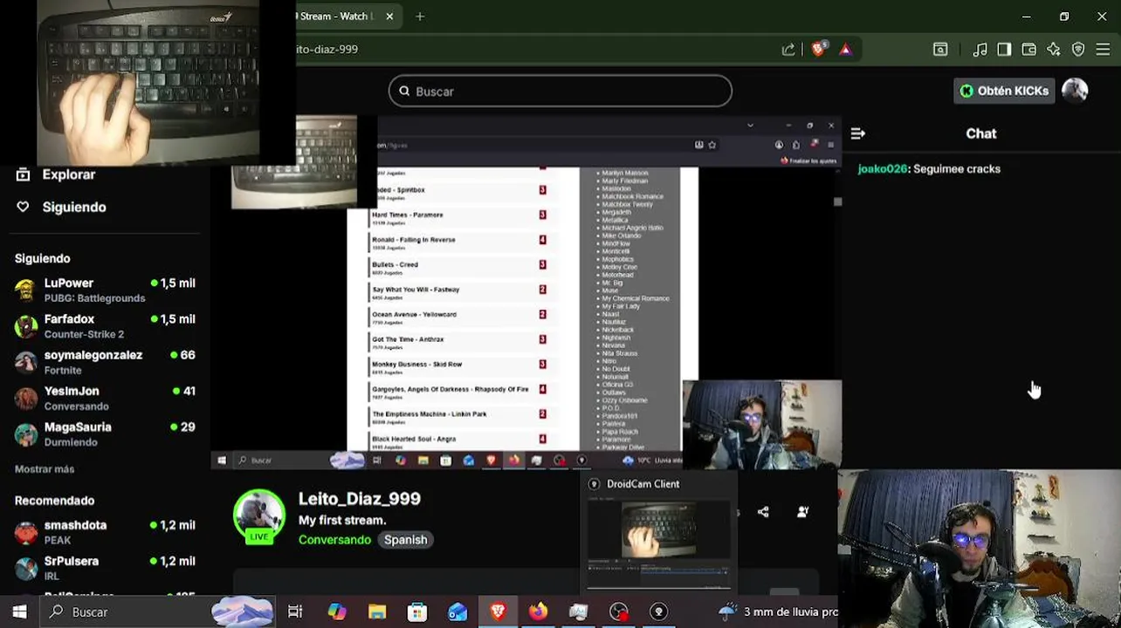Click Leito_Diaz_999 live avatar
The height and width of the screenshot is (628, 1121).
click(x=259, y=517)
